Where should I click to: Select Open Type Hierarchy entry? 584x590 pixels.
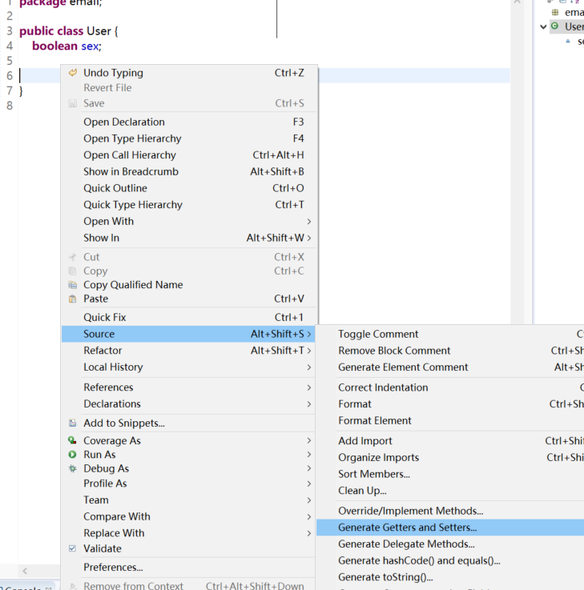[x=188, y=138]
